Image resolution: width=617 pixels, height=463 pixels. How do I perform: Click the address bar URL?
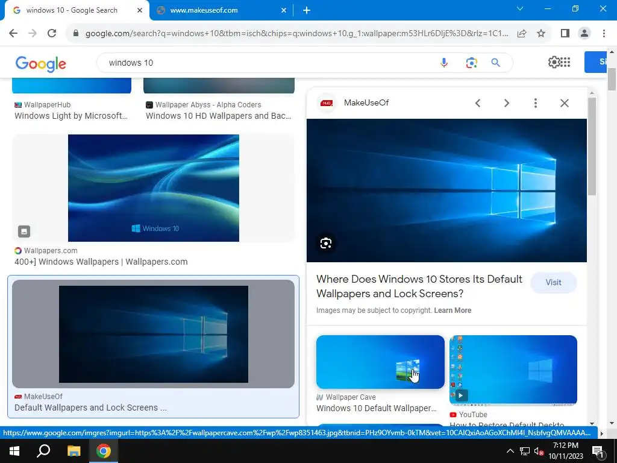(x=296, y=34)
